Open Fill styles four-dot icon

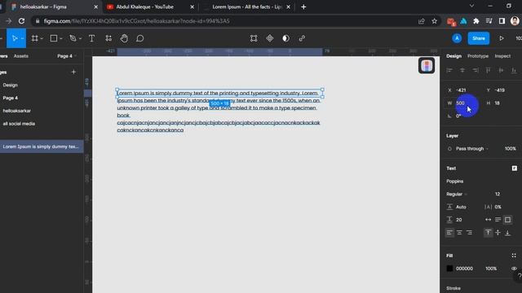(x=514, y=256)
